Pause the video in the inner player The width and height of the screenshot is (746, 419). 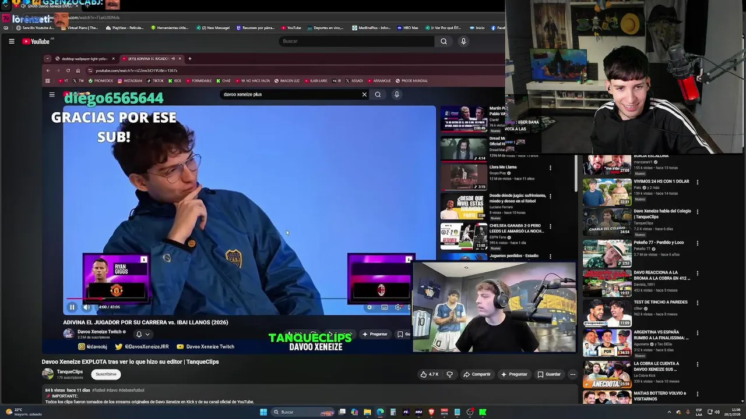[72, 307]
